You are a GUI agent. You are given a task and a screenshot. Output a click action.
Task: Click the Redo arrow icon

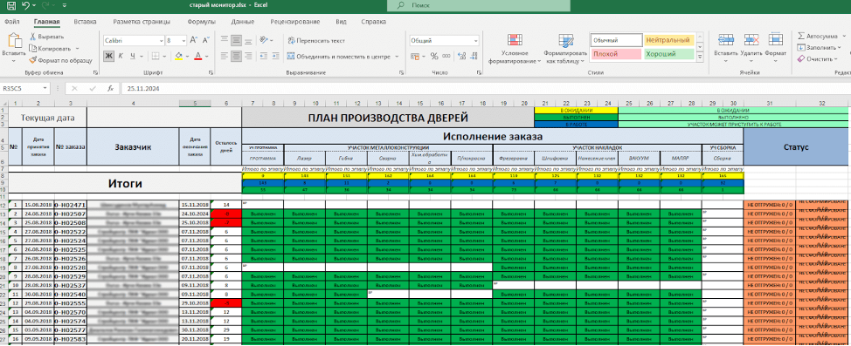pos(45,5)
